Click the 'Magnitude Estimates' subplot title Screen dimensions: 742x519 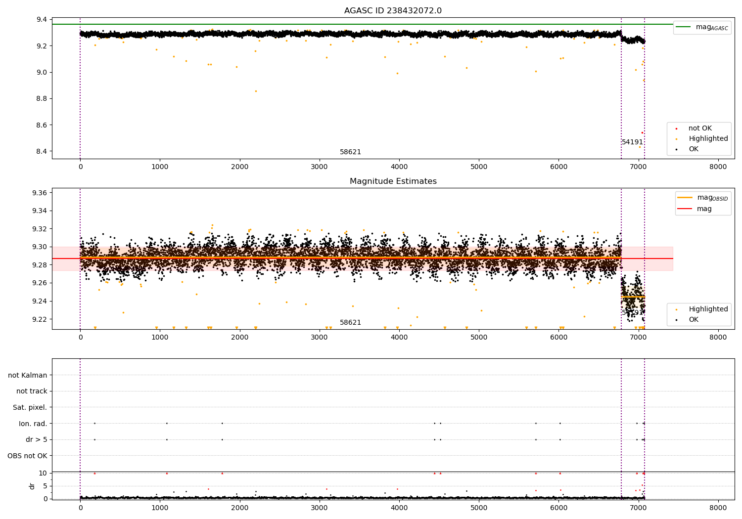click(x=393, y=181)
